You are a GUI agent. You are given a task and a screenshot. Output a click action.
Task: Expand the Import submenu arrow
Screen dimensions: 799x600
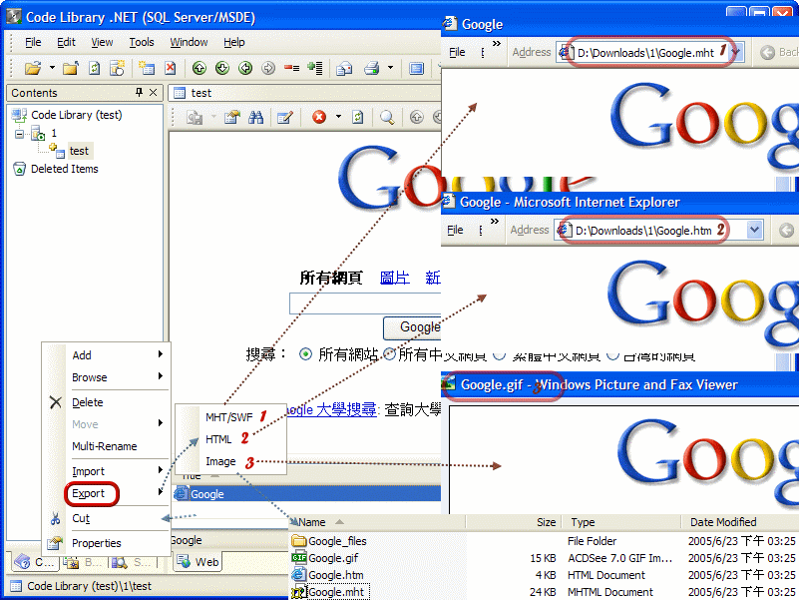pyautogui.click(x=161, y=470)
